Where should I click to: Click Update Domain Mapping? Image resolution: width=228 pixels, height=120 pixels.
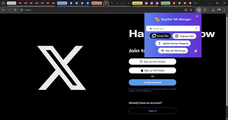pos(173,44)
